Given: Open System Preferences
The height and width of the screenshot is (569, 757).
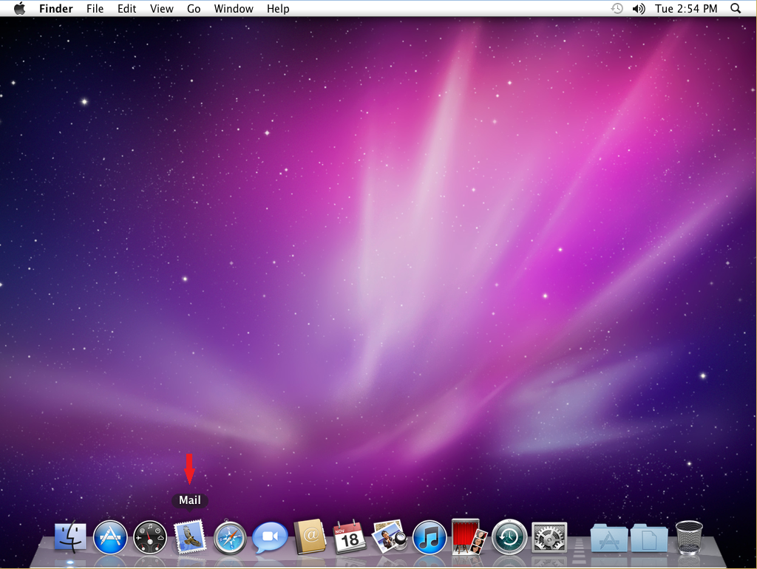Looking at the screenshot, I should [x=548, y=537].
